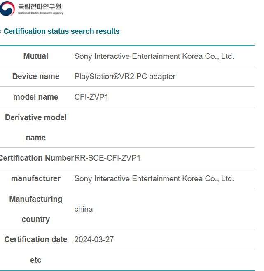This screenshot has height=271, width=264.
Task: Click the manufacturer row label
Action: coord(36,178)
